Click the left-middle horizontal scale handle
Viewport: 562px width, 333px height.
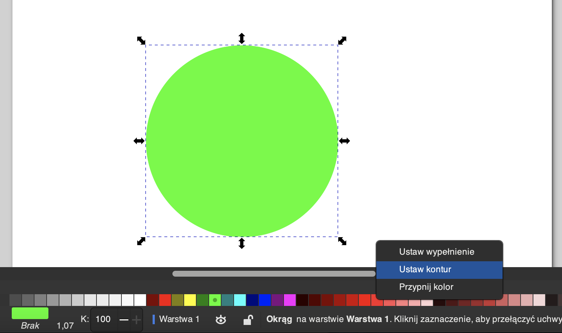tap(139, 141)
